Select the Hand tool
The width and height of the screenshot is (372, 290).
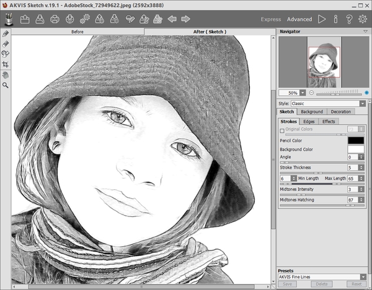[6, 75]
